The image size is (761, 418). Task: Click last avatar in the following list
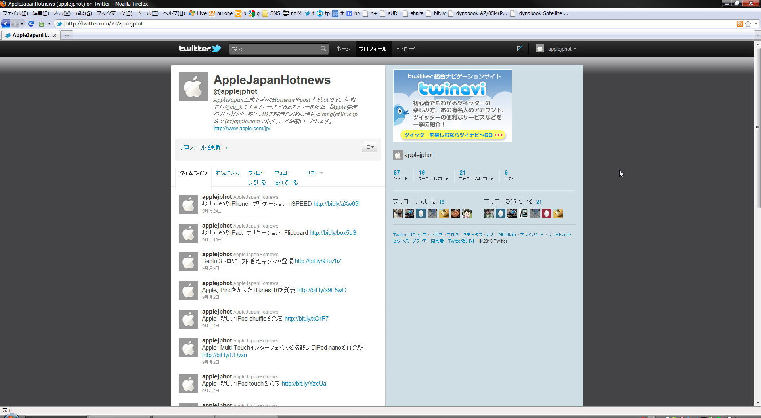(467, 213)
